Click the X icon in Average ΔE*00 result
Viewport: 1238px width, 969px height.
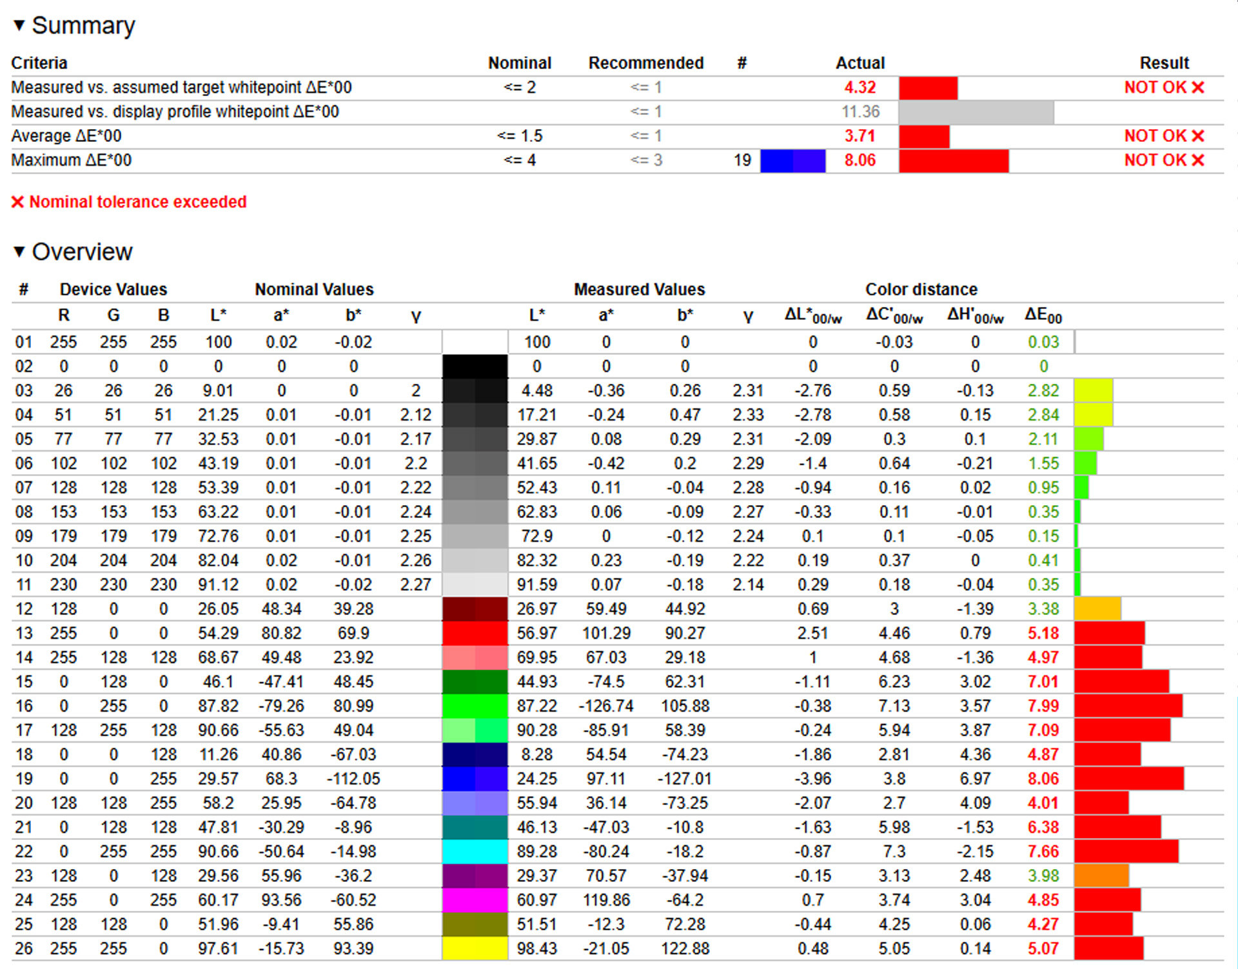click(1198, 136)
